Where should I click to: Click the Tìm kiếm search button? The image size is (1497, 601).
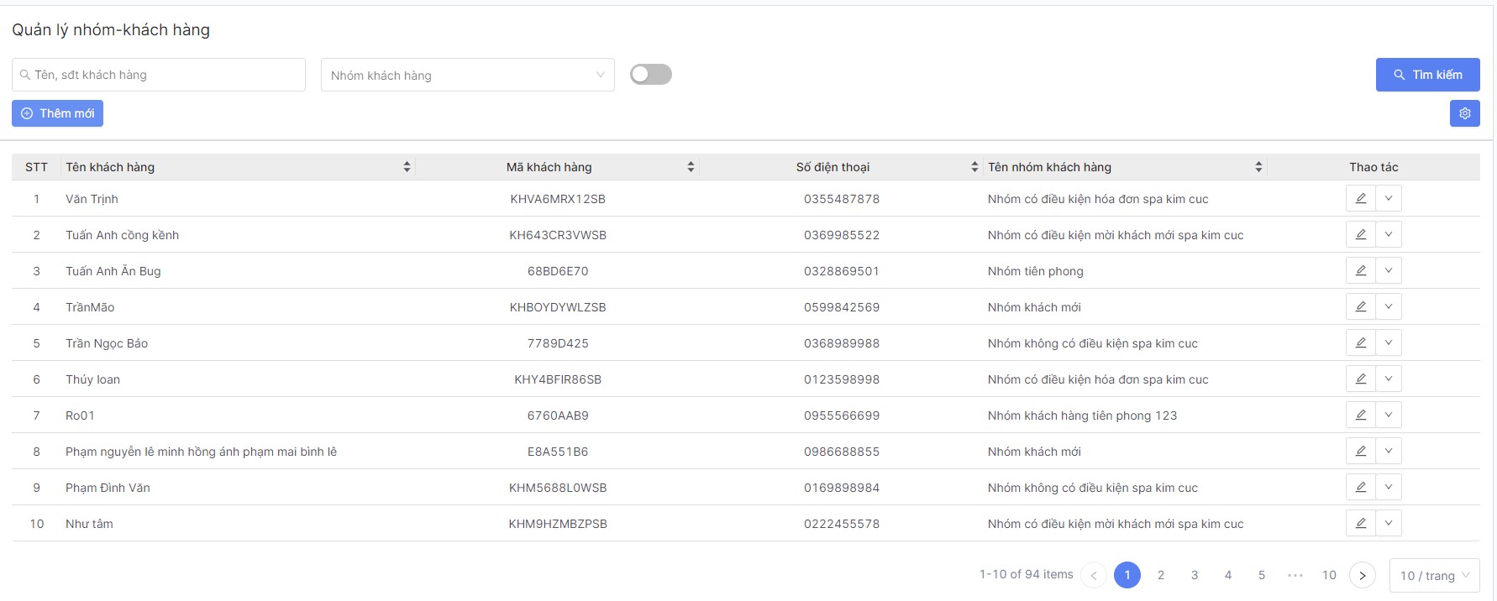click(1427, 75)
